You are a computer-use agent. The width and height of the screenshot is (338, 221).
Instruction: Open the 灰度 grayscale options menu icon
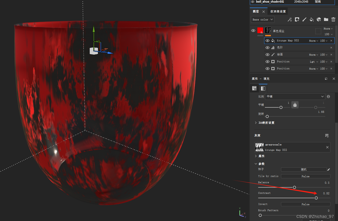[327, 136]
